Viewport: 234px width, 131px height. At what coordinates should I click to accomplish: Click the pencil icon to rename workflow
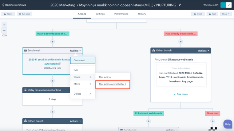pyautogui.click(x=180, y=5)
